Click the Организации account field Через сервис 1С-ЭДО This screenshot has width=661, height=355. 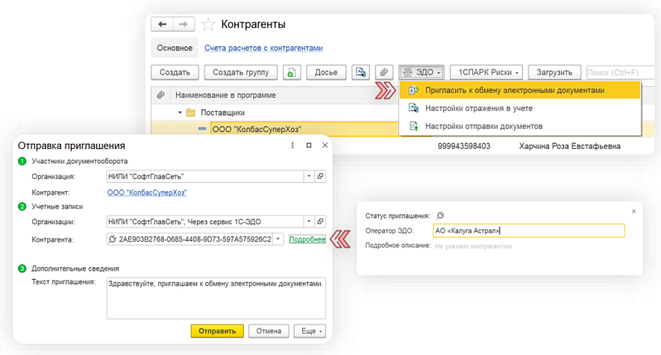tap(205, 221)
